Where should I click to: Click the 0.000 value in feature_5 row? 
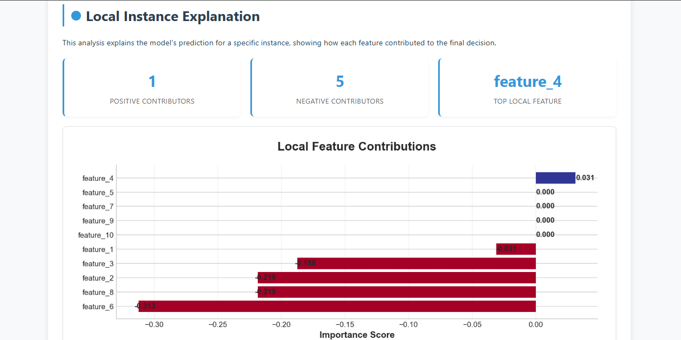tap(545, 192)
